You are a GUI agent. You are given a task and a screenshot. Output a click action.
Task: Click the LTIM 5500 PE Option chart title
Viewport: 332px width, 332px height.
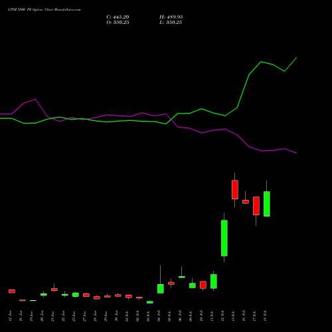tap(44, 10)
